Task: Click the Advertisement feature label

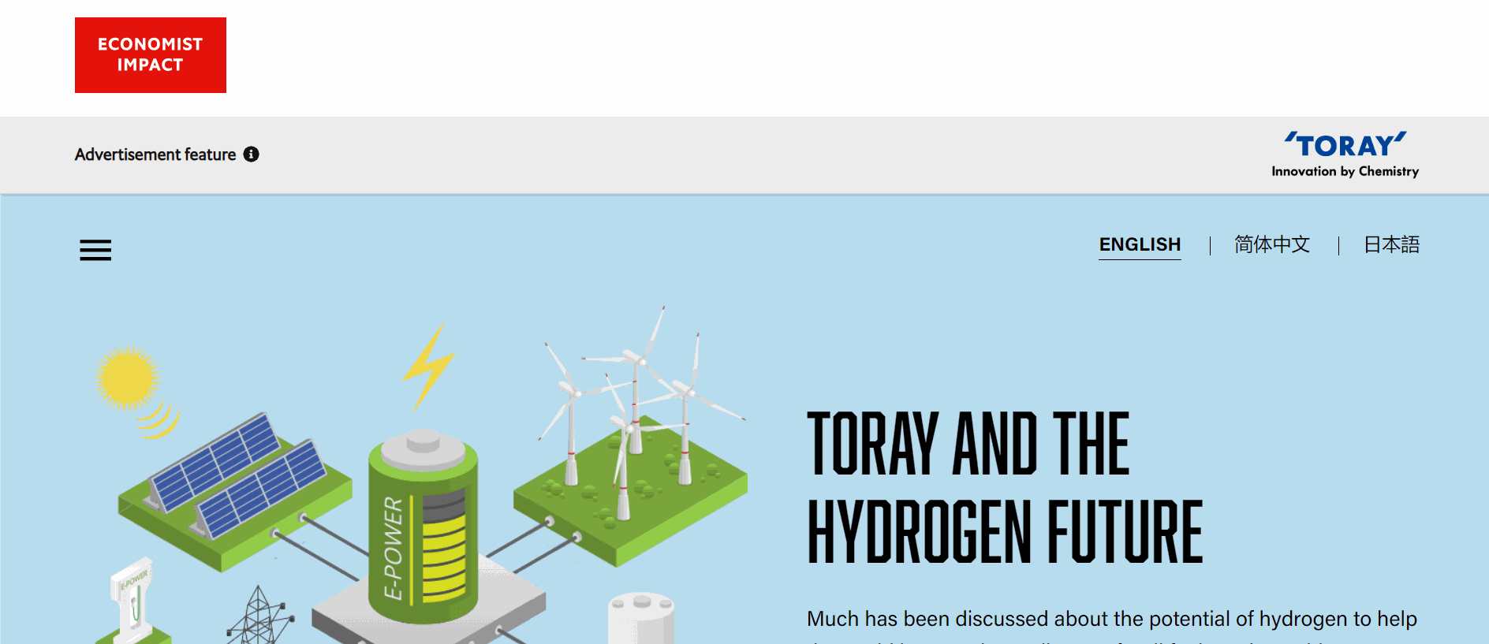Action: 155,154
